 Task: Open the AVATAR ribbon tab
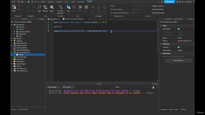pos(59,2)
